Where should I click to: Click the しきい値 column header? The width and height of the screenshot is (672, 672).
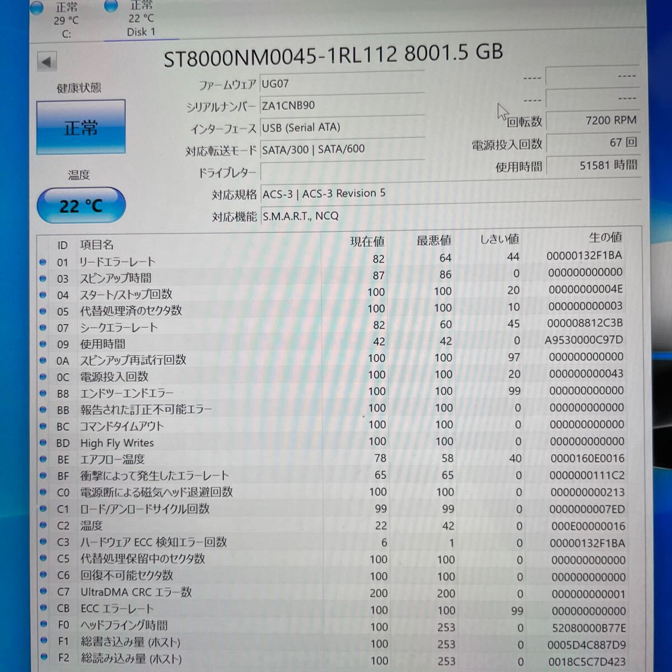click(500, 239)
